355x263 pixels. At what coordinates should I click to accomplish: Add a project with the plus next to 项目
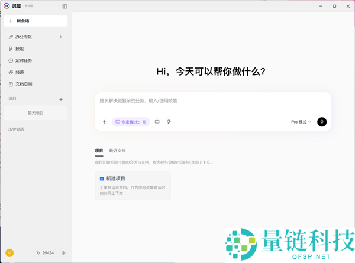point(61,99)
